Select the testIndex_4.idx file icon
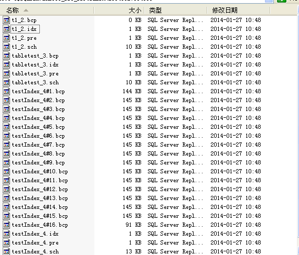Screen dimensions: 299x255 (6, 234)
